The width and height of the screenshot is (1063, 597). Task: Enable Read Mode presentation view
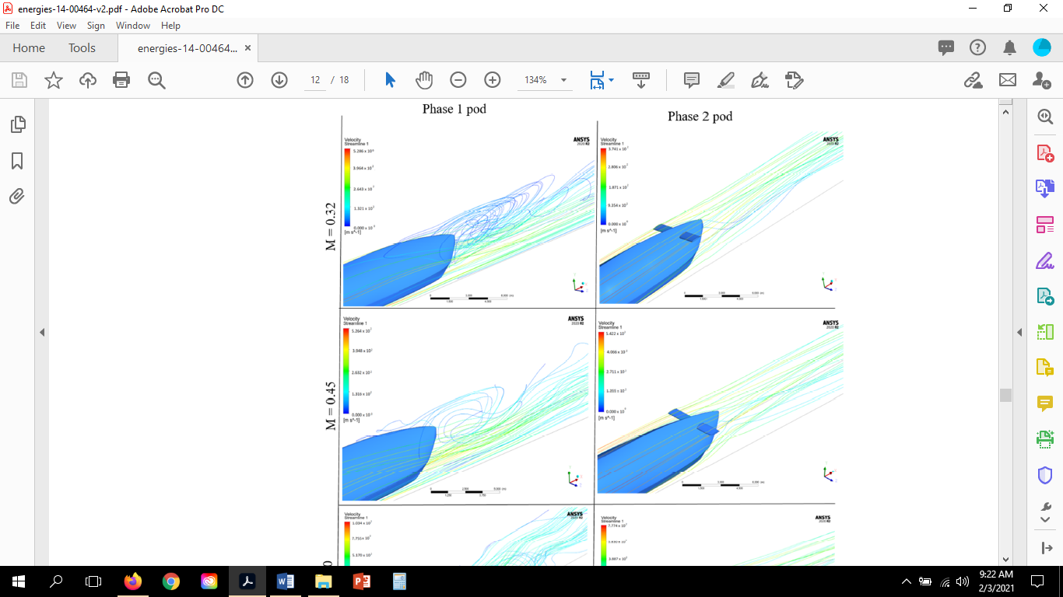(640, 80)
